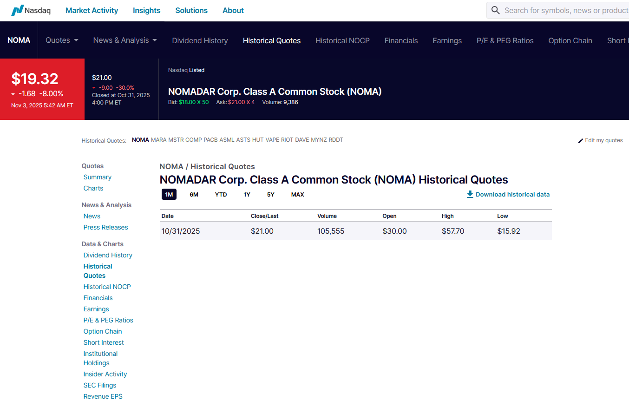Expand the Quotes dropdown in navbar
This screenshot has height=414, width=629.
point(62,40)
